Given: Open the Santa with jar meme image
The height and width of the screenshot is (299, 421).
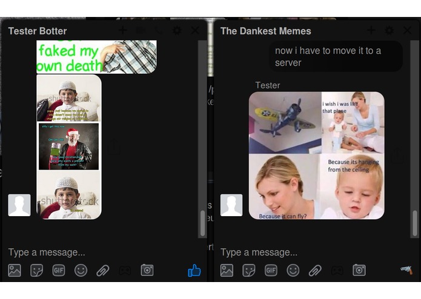Looking at the screenshot, I should [68, 146].
